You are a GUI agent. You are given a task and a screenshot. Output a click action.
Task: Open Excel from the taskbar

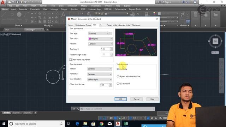click(x=126, y=124)
